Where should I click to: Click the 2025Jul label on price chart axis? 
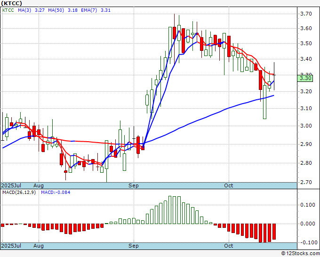pyautogui.click(x=11, y=185)
